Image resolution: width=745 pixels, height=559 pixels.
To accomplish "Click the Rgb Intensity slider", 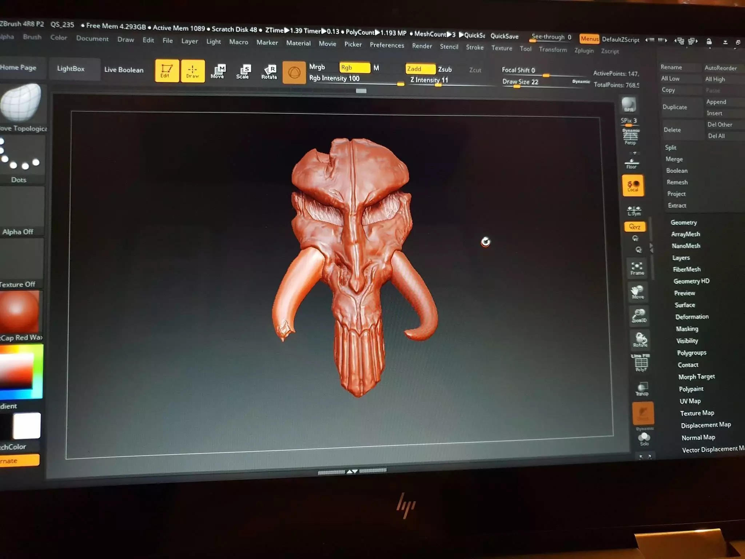I will pos(356,79).
